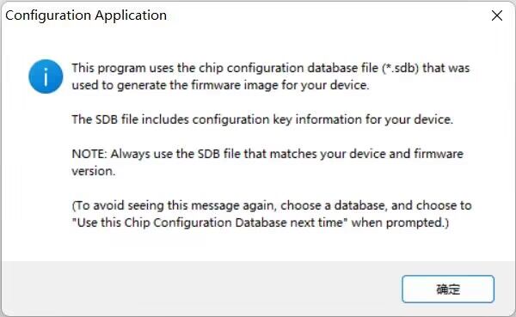Click the blue information icon
The width and height of the screenshot is (516, 317).
click(x=46, y=76)
